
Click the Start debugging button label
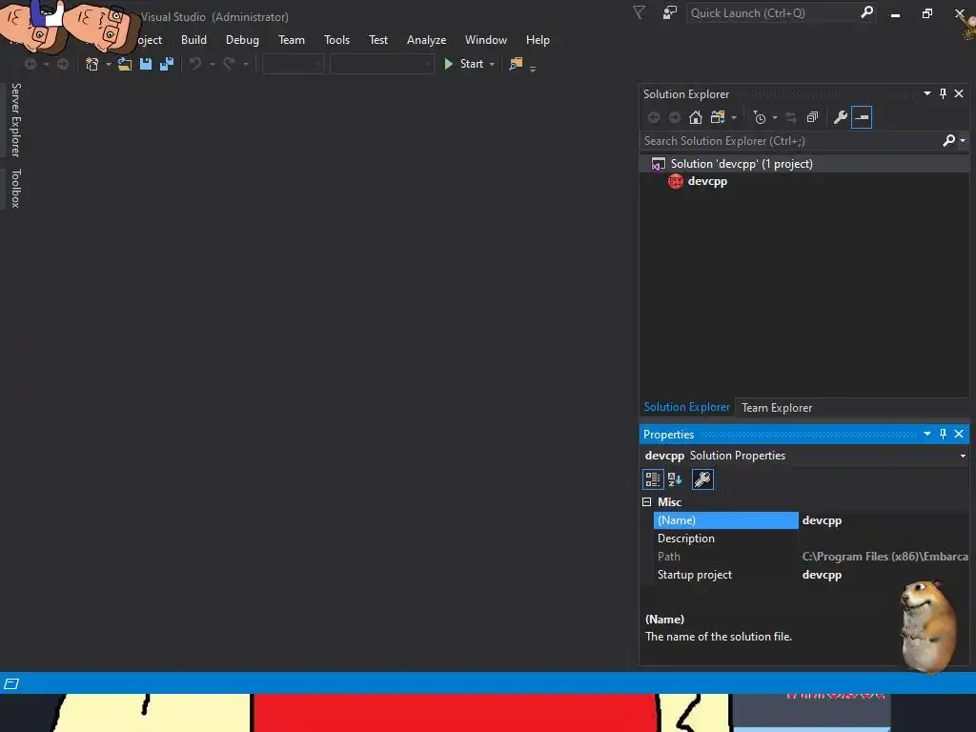[471, 64]
